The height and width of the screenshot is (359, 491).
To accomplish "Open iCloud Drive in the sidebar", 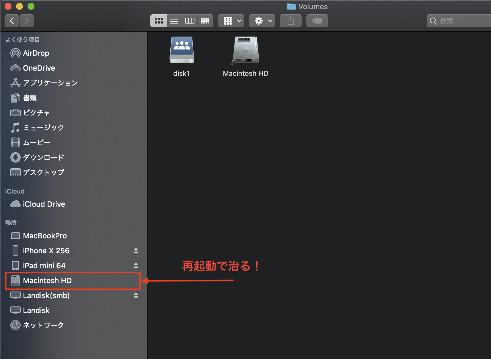I will click(74, 204).
